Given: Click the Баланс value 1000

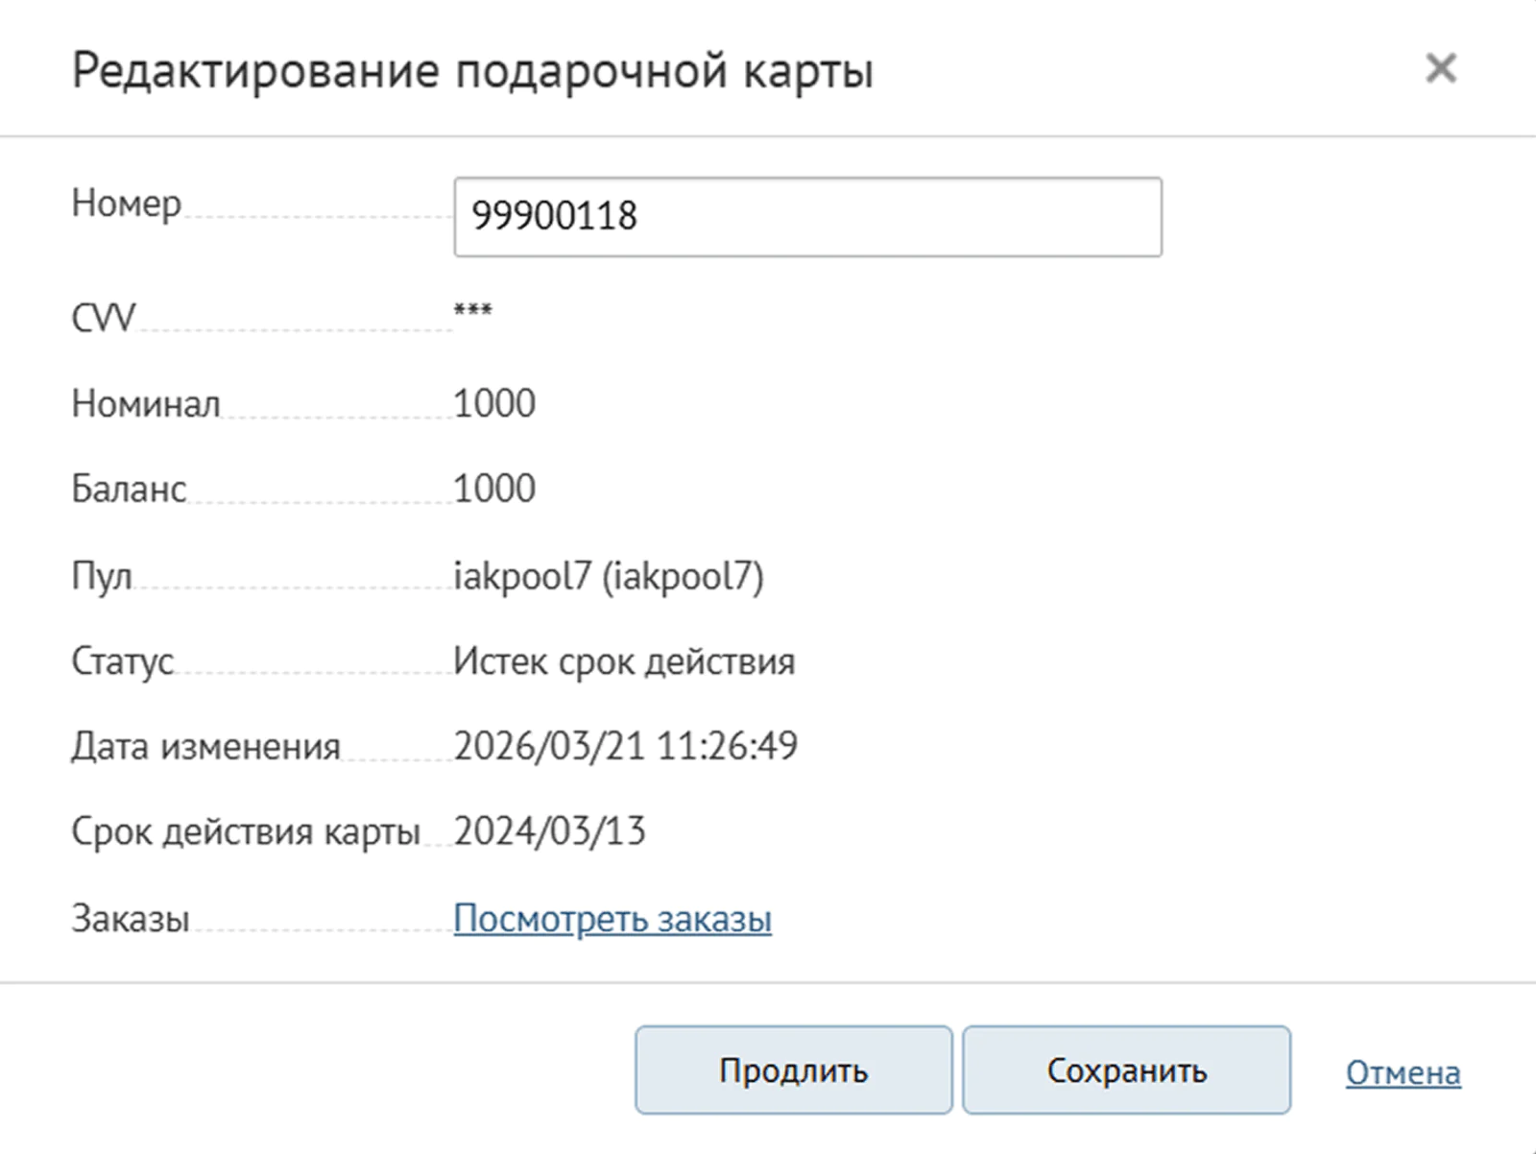Looking at the screenshot, I should [494, 489].
